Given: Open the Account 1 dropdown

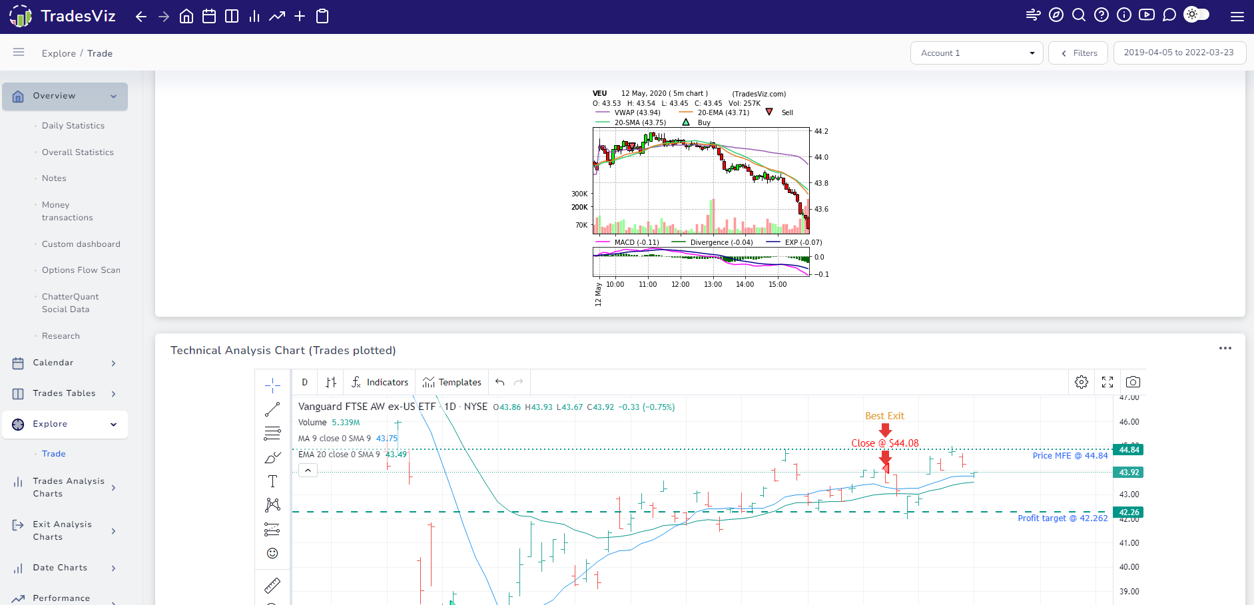Looking at the screenshot, I should 976,53.
